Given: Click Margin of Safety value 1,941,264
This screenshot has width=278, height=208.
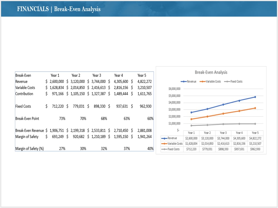Looking at the screenshot, I should pos(145,137).
